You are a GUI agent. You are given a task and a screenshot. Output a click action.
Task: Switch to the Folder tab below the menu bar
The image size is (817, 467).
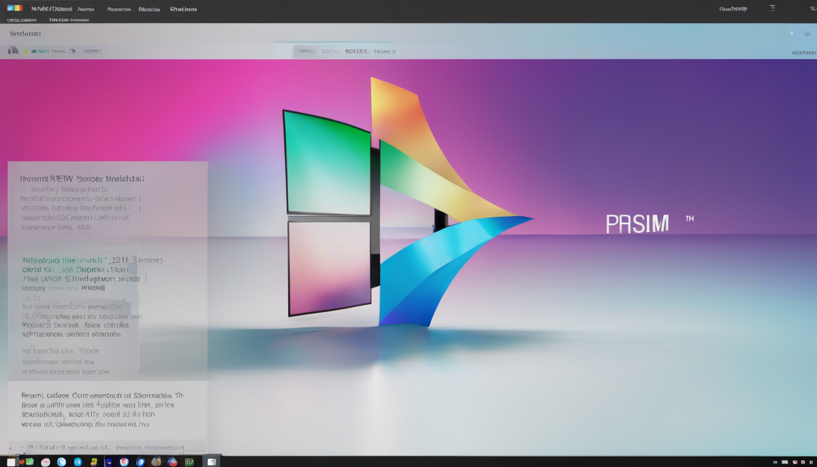click(x=68, y=20)
